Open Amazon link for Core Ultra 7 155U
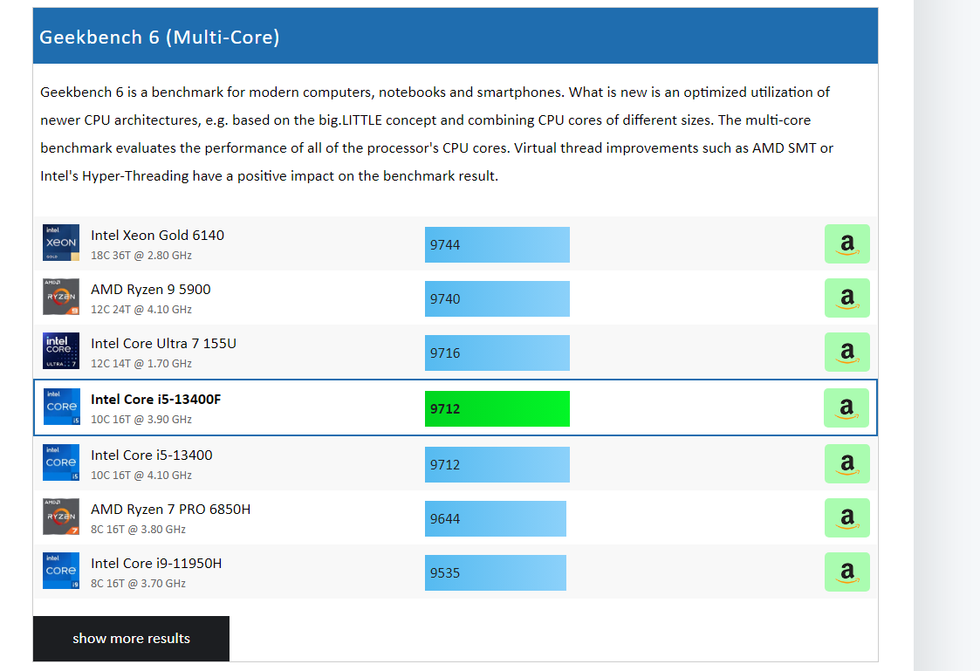 (x=846, y=352)
